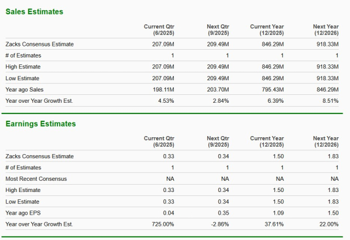350x240 pixels.
Task: Select the Sales Current Qtr (6/2025) column header
Action: coord(159,29)
